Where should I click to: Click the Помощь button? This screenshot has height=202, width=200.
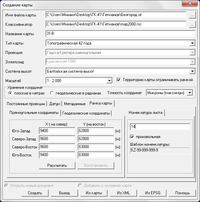click(x=182, y=193)
